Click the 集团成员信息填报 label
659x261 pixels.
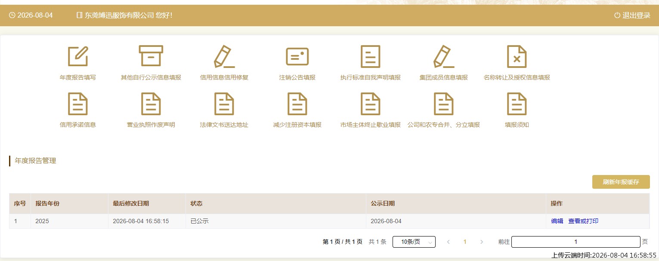tap(444, 78)
